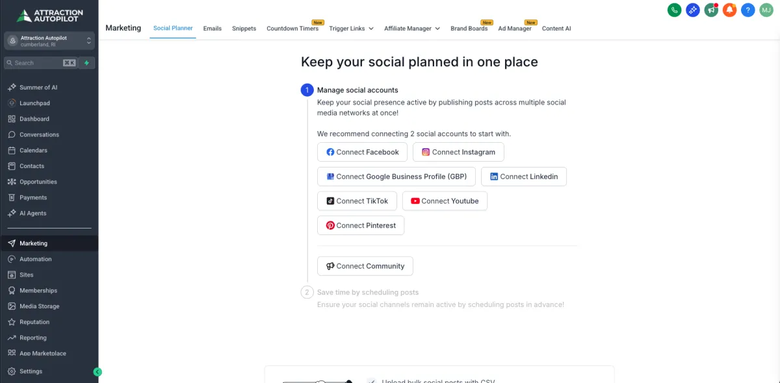Open the Attraction Autopilot account switcher
The image size is (780, 383).
point(49,41)
